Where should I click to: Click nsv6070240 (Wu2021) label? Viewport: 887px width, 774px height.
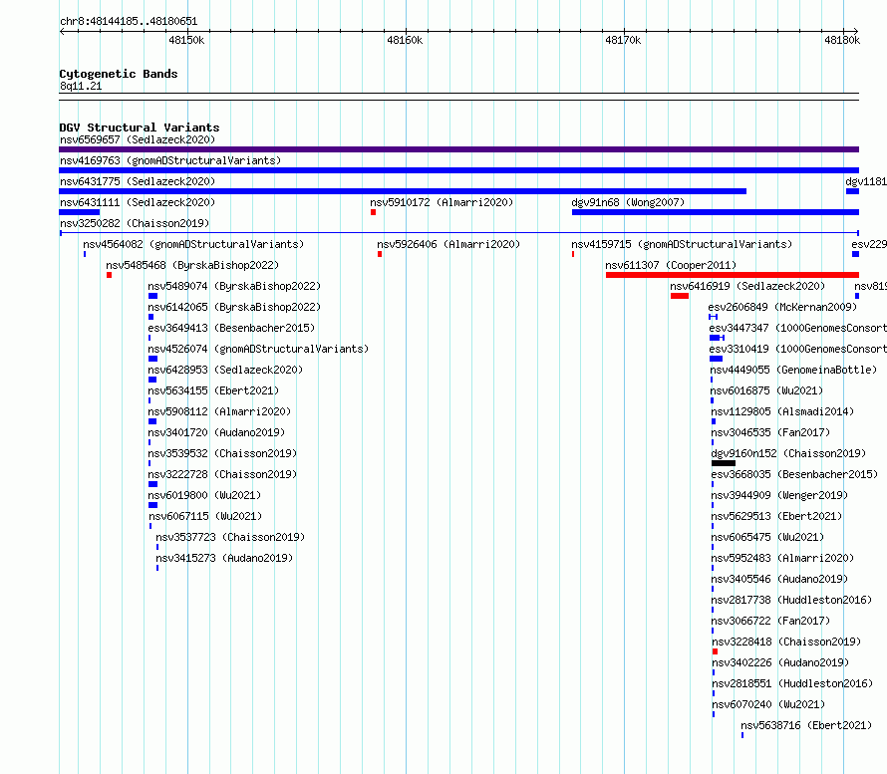[768, 704]
